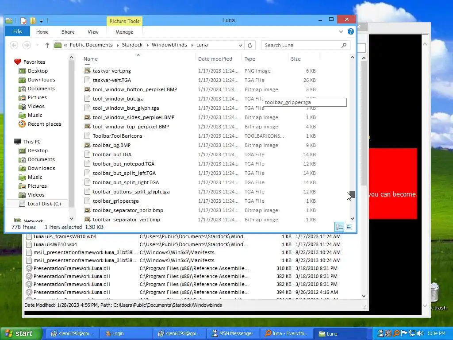Select file toolbar_buttons_split_glyph.tga

pyautogui.click(x=131, y=192)
